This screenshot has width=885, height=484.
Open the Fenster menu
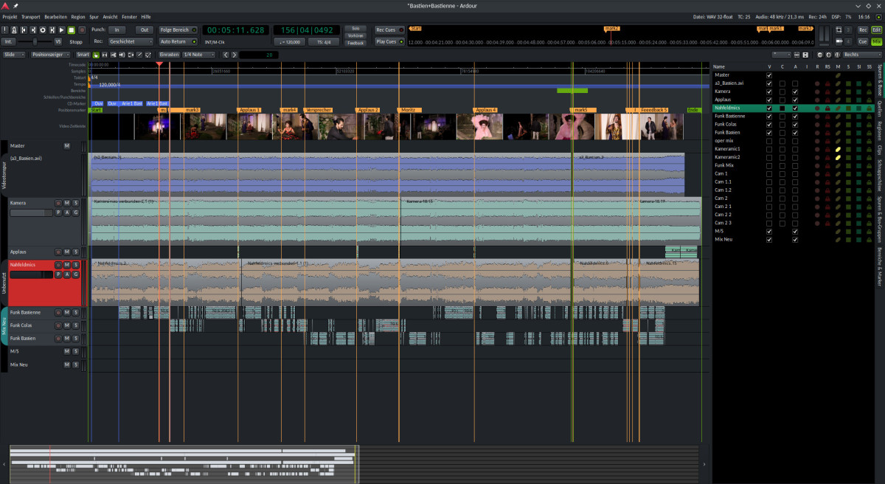click(x=129, y=16)
